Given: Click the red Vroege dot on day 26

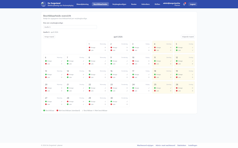Looking at the screenshot, I should 177,88.
